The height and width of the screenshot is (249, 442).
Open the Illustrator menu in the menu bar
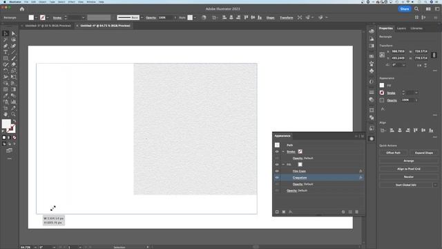[x=15, y=1]
